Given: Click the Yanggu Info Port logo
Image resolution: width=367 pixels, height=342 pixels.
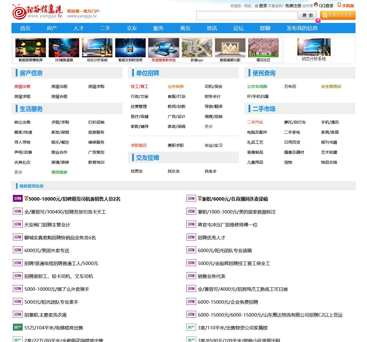Looking at the screenshot, I should point(37,12).
